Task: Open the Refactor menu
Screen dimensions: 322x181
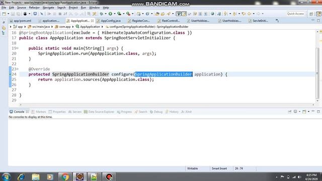Action: point(34,8)
